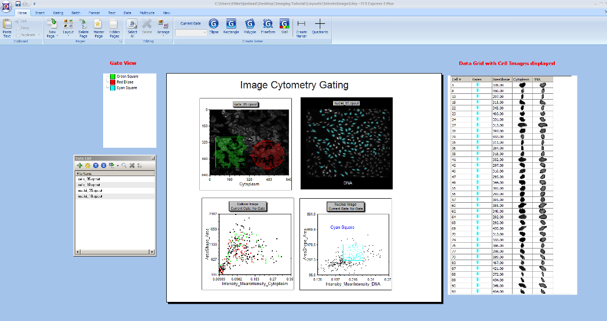607x321 pixels.
Task: Switch to the Gating ribbon tab
Action: point(58,13)
